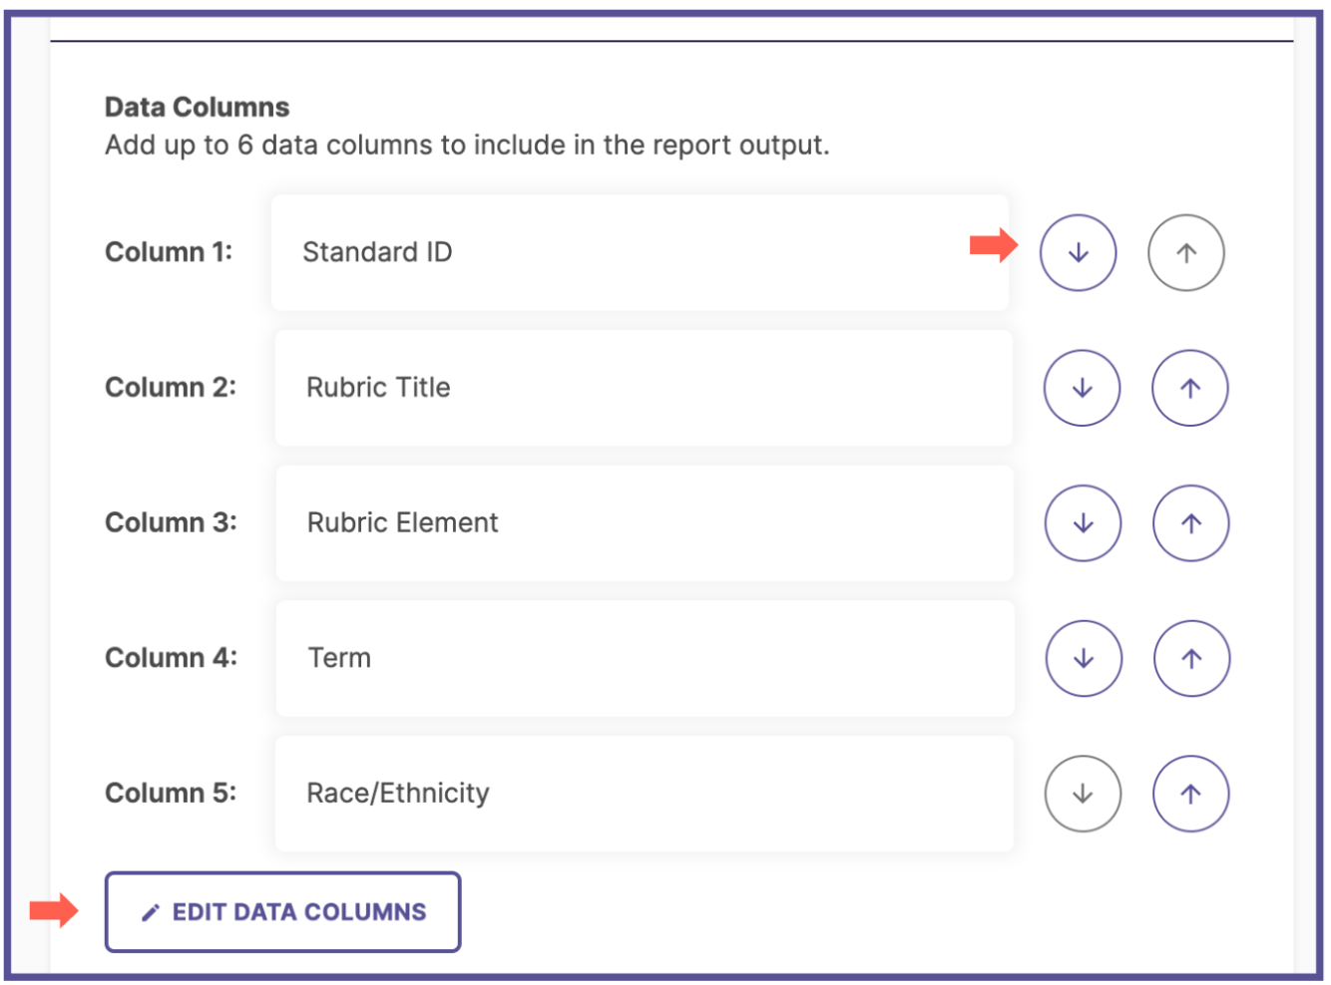The height and width of the screenshot is (985, 1331).
Task: Move Term column up
Action: [1191, 658]
